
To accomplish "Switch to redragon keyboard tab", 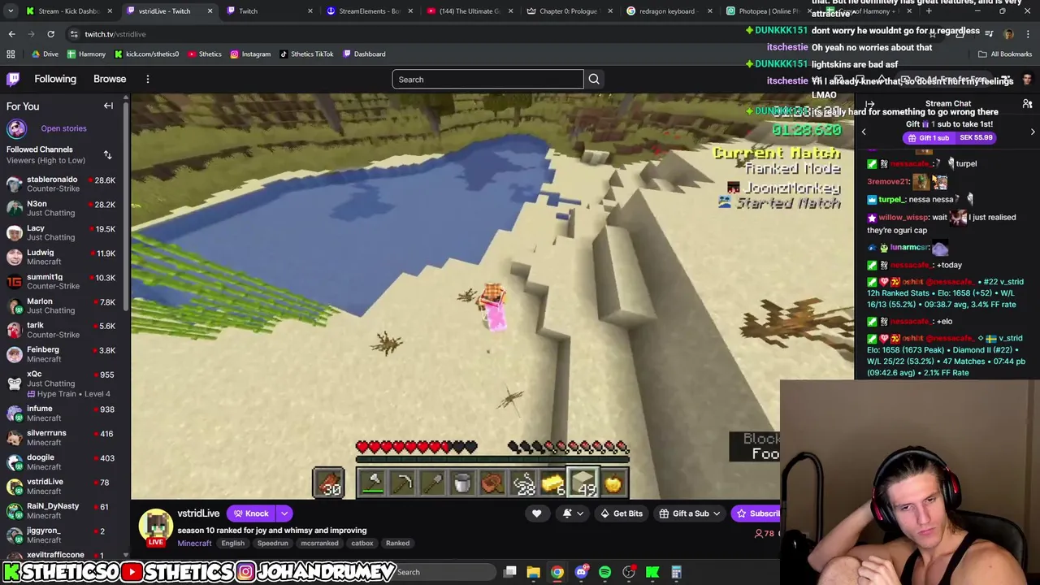I will pyautogui.click(x=670, y=11).
